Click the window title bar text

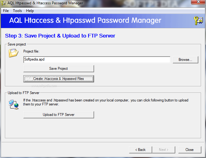pos(45,3)
